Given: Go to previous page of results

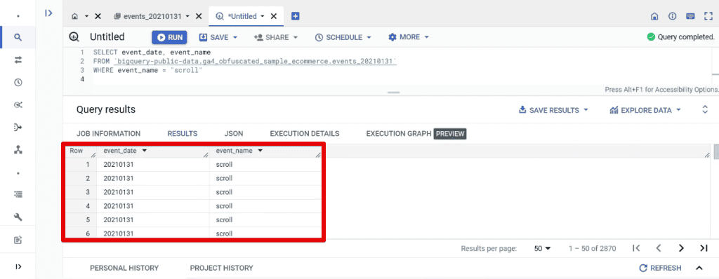Looking at the screenshot, I should point(659,248).
